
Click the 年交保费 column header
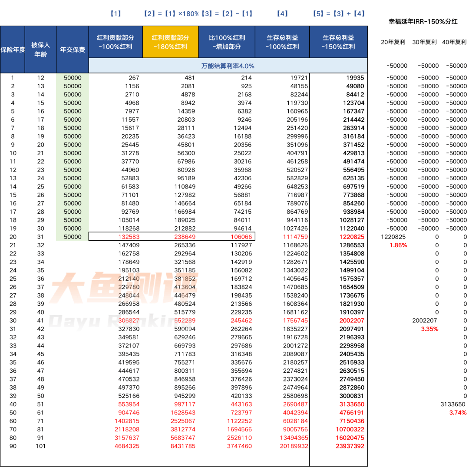pyautogui.click(x=73, y=50)
